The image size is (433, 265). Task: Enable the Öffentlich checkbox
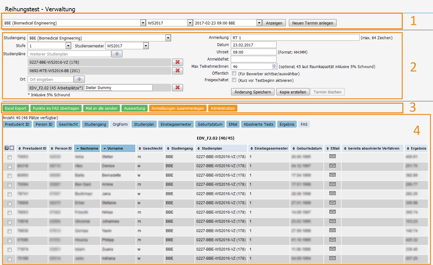(234, 73)
